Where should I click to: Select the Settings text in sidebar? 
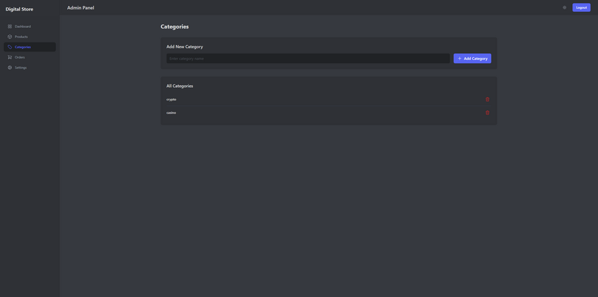(x=21, y=68)
